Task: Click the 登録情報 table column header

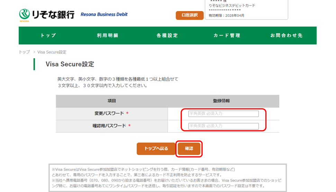Action: (x=221, y=101)
